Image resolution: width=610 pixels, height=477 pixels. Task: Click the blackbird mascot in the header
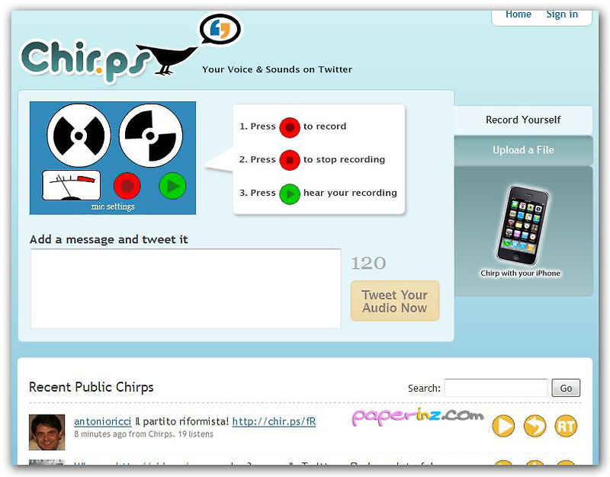[x=167, y=59]
